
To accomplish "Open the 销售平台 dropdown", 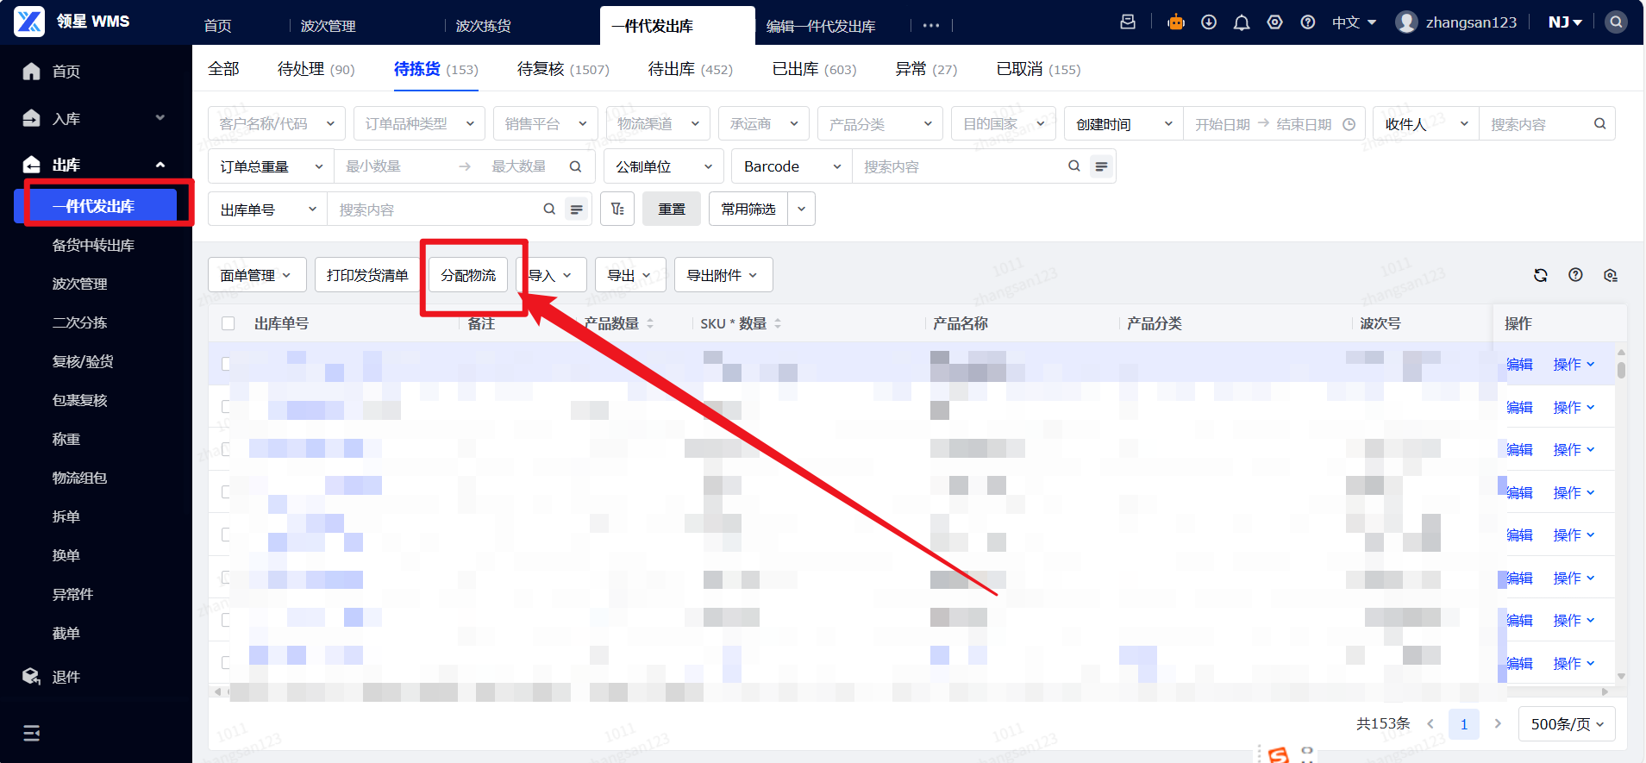I will coord(546,124).
